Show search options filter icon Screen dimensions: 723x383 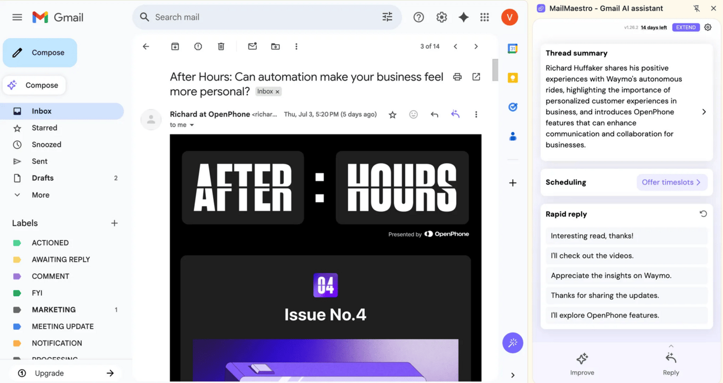387,17
